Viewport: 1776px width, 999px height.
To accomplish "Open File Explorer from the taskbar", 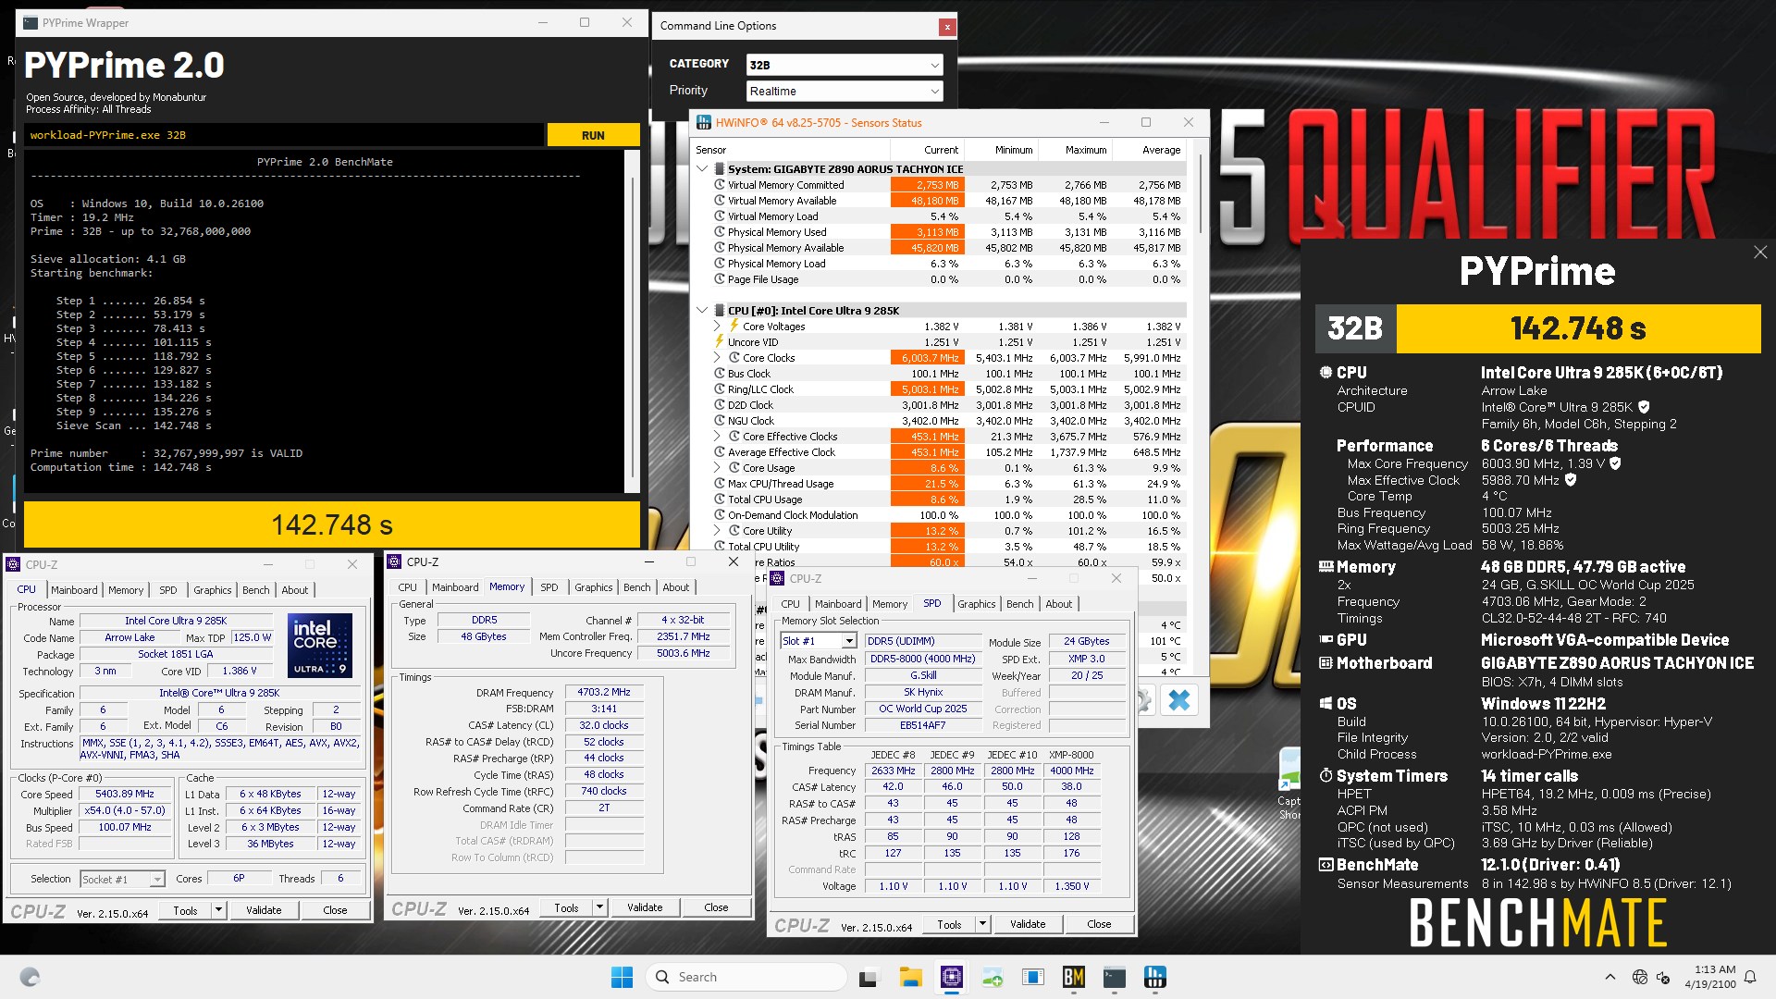I will tap(910, 977).
